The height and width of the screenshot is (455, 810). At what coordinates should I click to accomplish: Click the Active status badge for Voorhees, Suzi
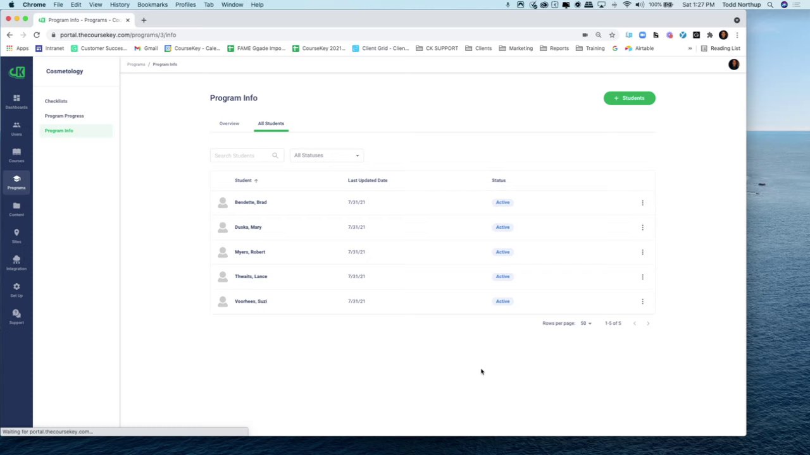pyautogui.click(x=502, y=301)
